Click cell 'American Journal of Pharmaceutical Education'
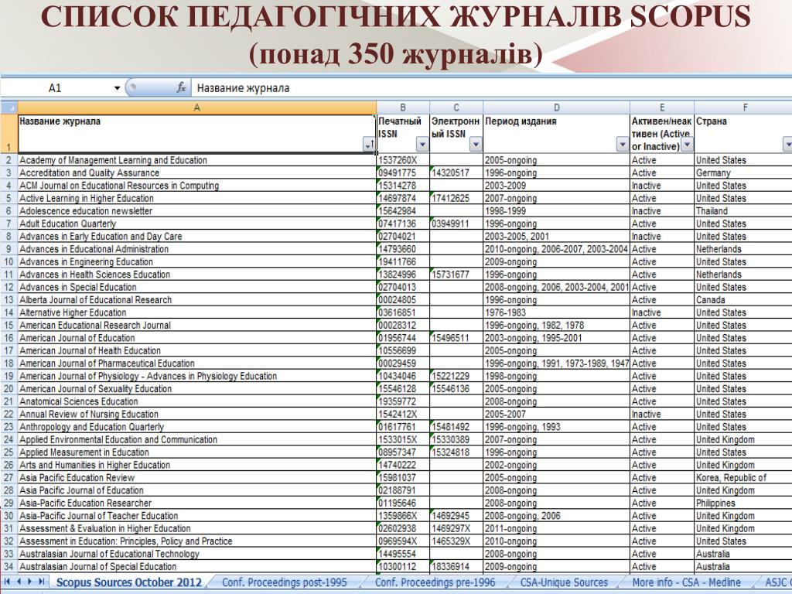Viewport: 792px width, 594px height. (197, 364)
